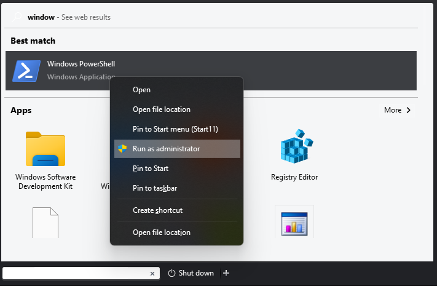
Task: Click the magnifier search icon beside 'window'
Action: click(x=17, y=17)
